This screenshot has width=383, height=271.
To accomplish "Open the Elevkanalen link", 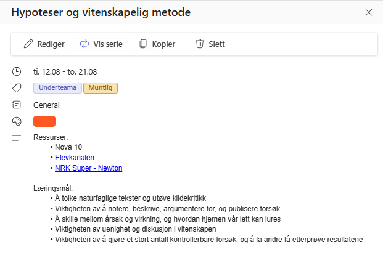I will pyautogui.click(x=75, y=158).
